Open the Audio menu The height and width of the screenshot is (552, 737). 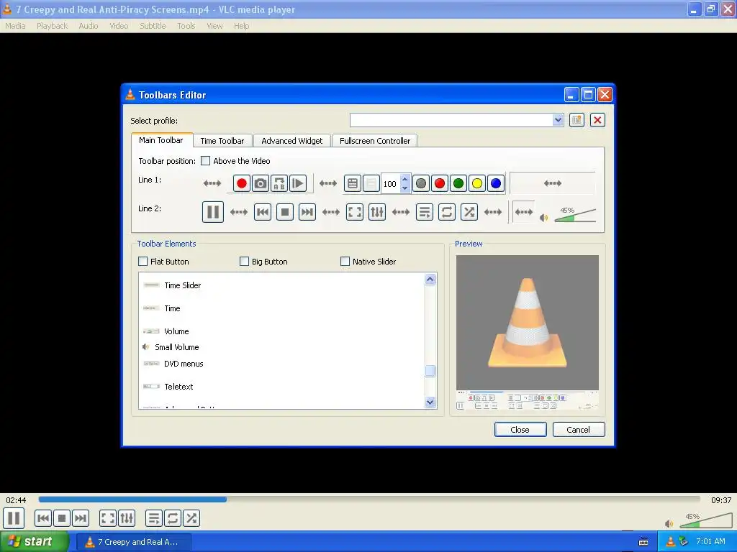(x=89, y=26)
